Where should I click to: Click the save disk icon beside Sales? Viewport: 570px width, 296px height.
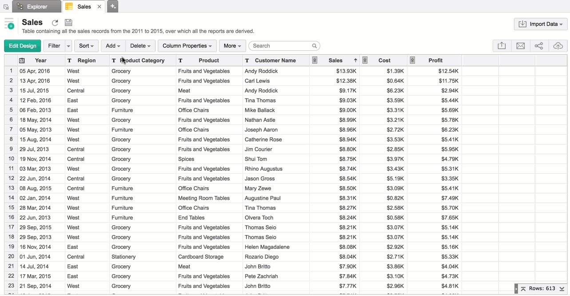[x=68, y=23]
